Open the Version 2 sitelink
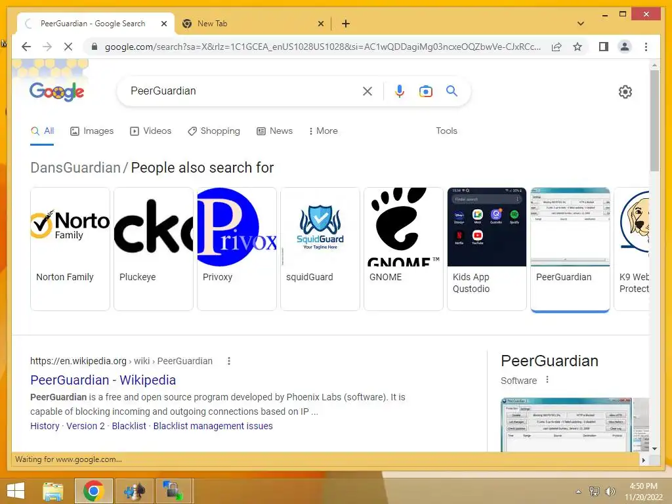This screenshot has height=504, width=672. tap(85, 426)
